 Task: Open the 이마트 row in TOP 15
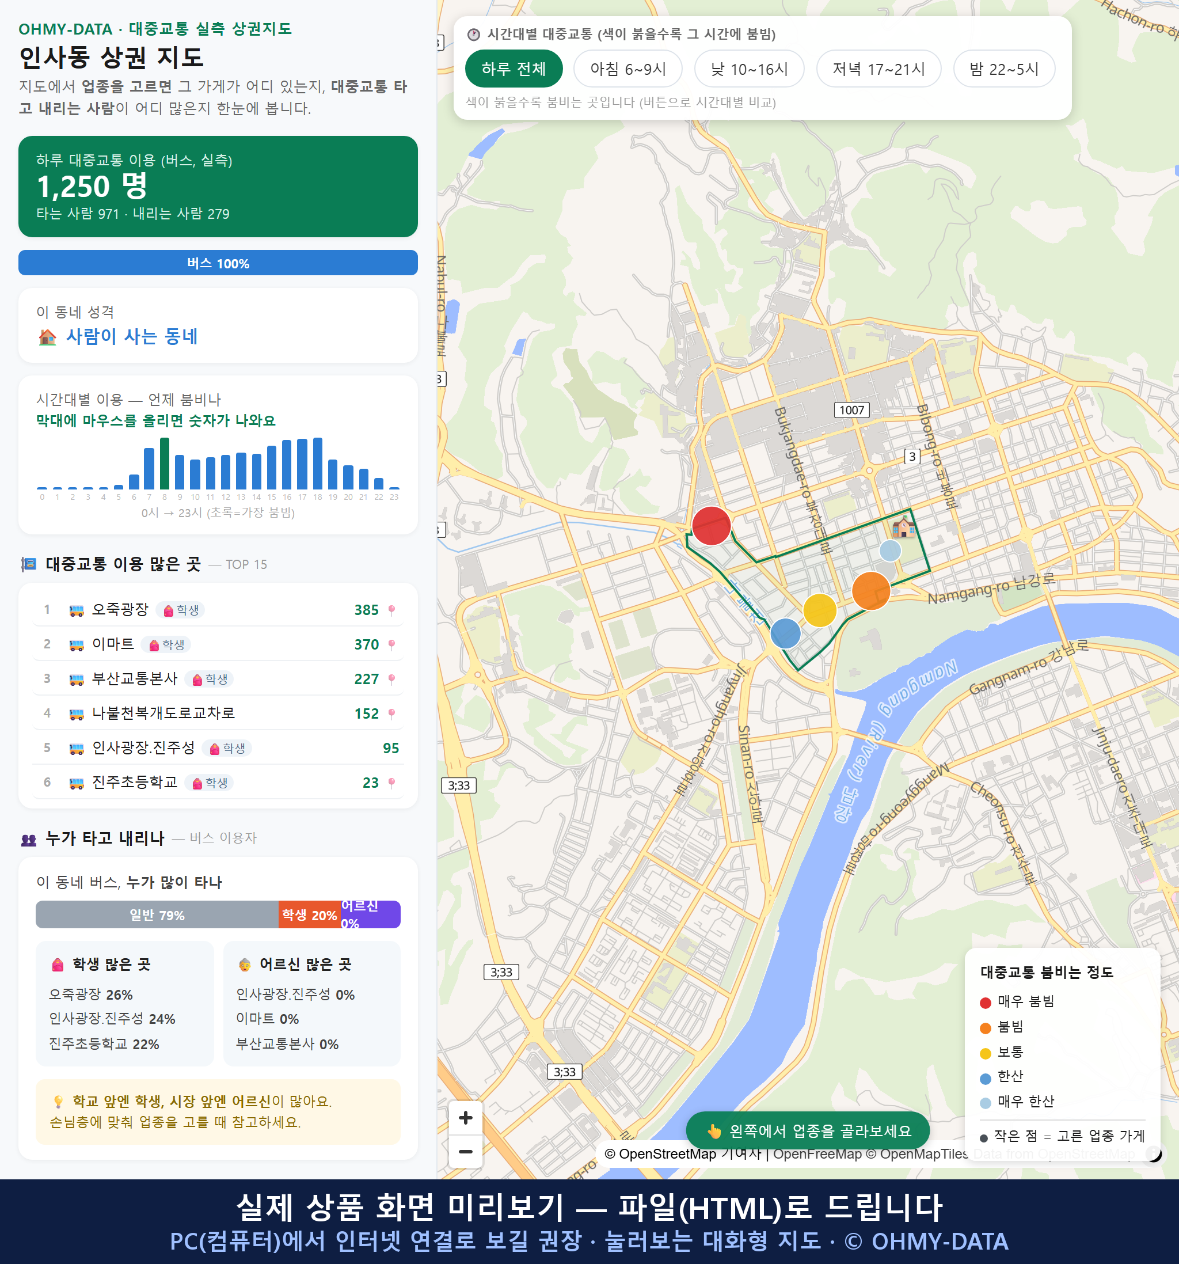click(218, 645)
